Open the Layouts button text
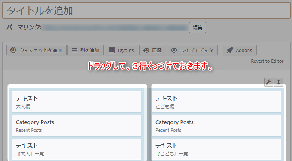The image size is (292, 161). 126,50
